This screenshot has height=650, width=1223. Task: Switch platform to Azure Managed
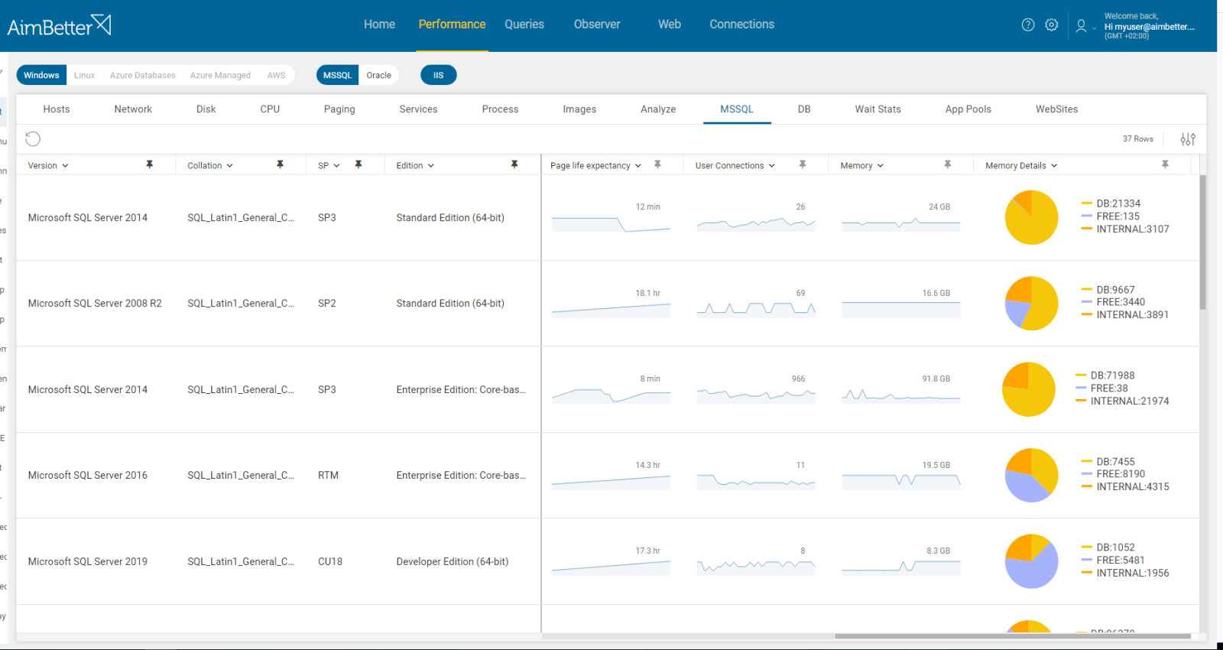[x=220, y=75]
